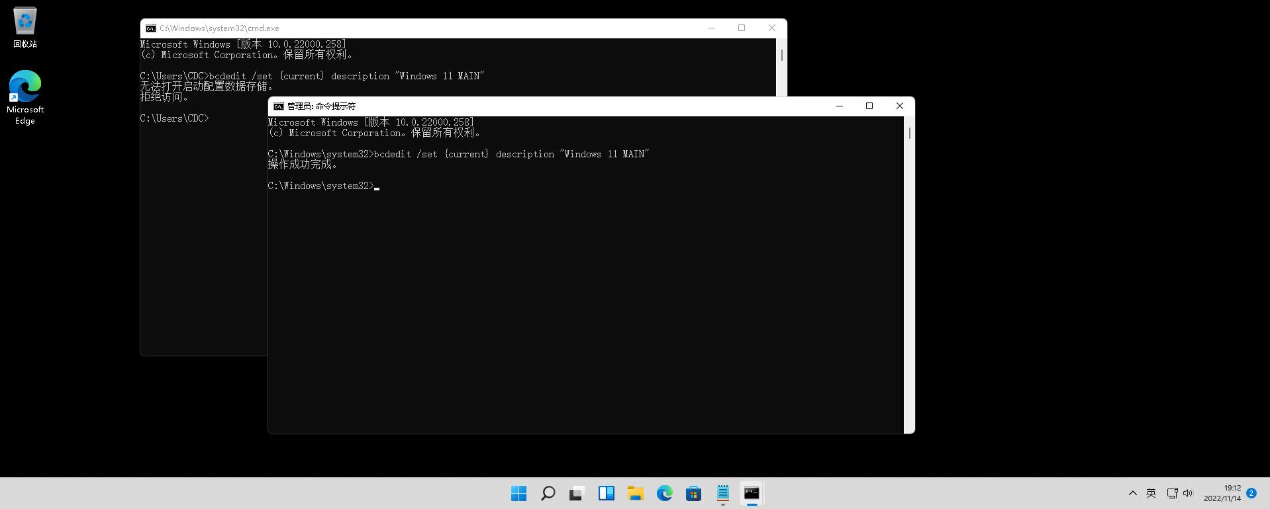The width and height of the screenshot is (1270, 509).
Task: Expand hidden system tray icons chevron
Action: point(1132,493)
